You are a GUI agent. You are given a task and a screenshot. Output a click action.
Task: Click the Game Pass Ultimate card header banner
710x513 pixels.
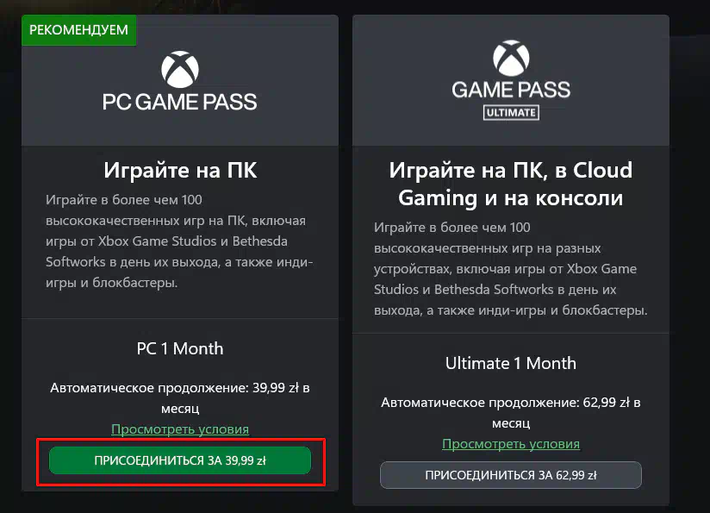coord(511,80)
